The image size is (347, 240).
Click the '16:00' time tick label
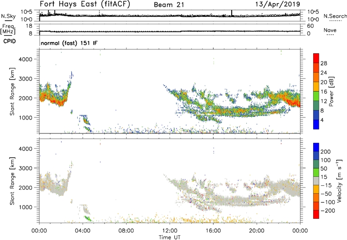pos(213,231)
